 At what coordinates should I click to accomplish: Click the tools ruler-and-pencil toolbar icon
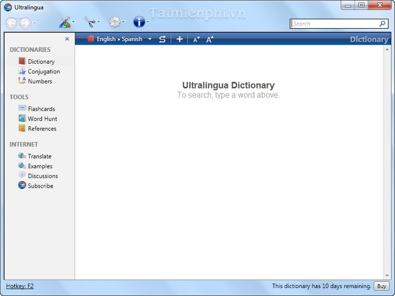[x=65, y=22]
